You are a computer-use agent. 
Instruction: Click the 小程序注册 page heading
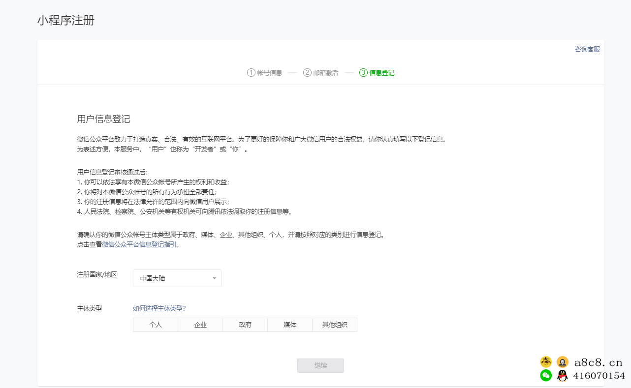coord(66,21)
